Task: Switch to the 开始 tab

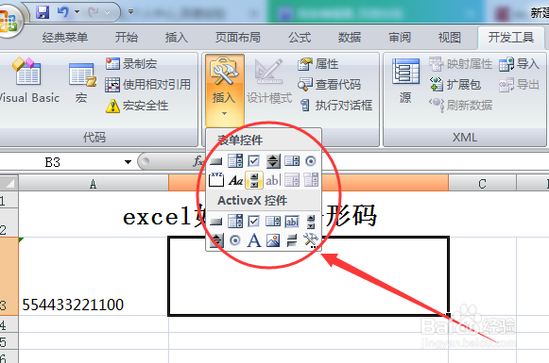Action: pos(127,37)
